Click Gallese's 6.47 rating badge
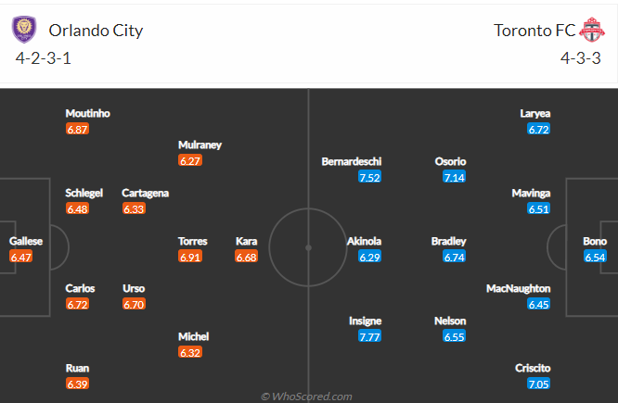This screenshot has width=618, height=403. point(21,258)
